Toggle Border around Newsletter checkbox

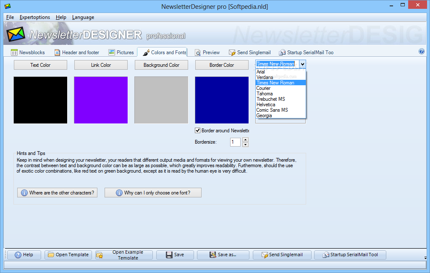pyautogui.click(x=197, y=131)
